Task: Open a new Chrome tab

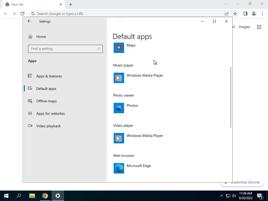Action: tap(71, 4)
